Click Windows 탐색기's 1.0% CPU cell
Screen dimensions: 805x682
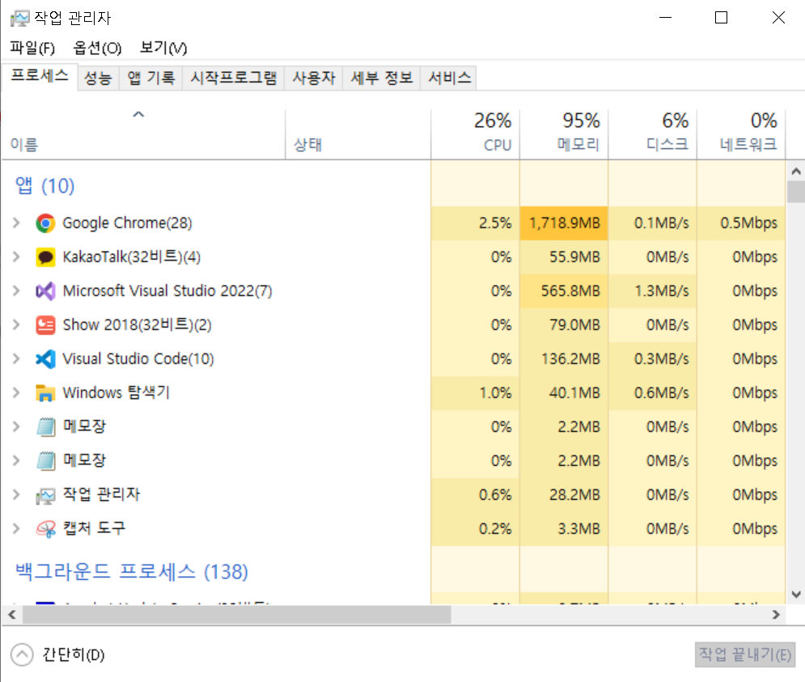pos(476,392)
